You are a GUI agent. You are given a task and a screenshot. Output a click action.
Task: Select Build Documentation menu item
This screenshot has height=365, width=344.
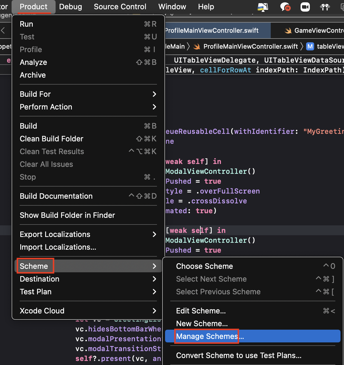tap(88, 196)
